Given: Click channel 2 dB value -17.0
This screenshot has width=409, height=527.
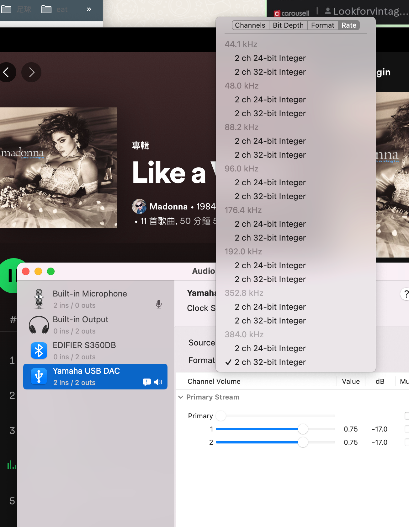Looking at the screenshot, I should click(380, 442).
